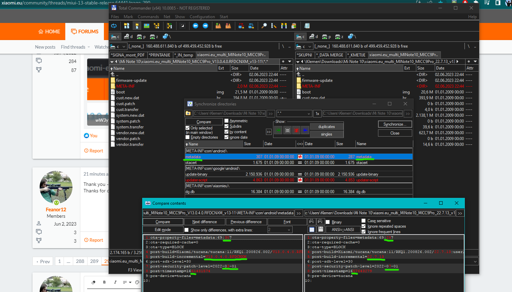Open Find threads dropdown in browser
The width and height of the screenshot is (512, 292).
(x=89, y=47)
